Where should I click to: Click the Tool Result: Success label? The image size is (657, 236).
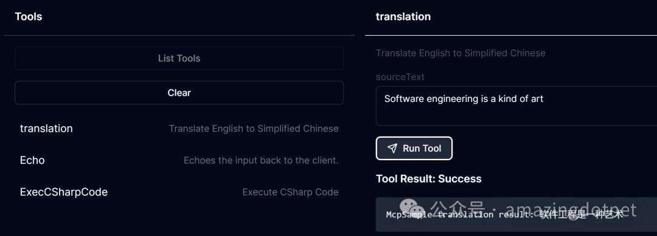(x=429, y=179)
